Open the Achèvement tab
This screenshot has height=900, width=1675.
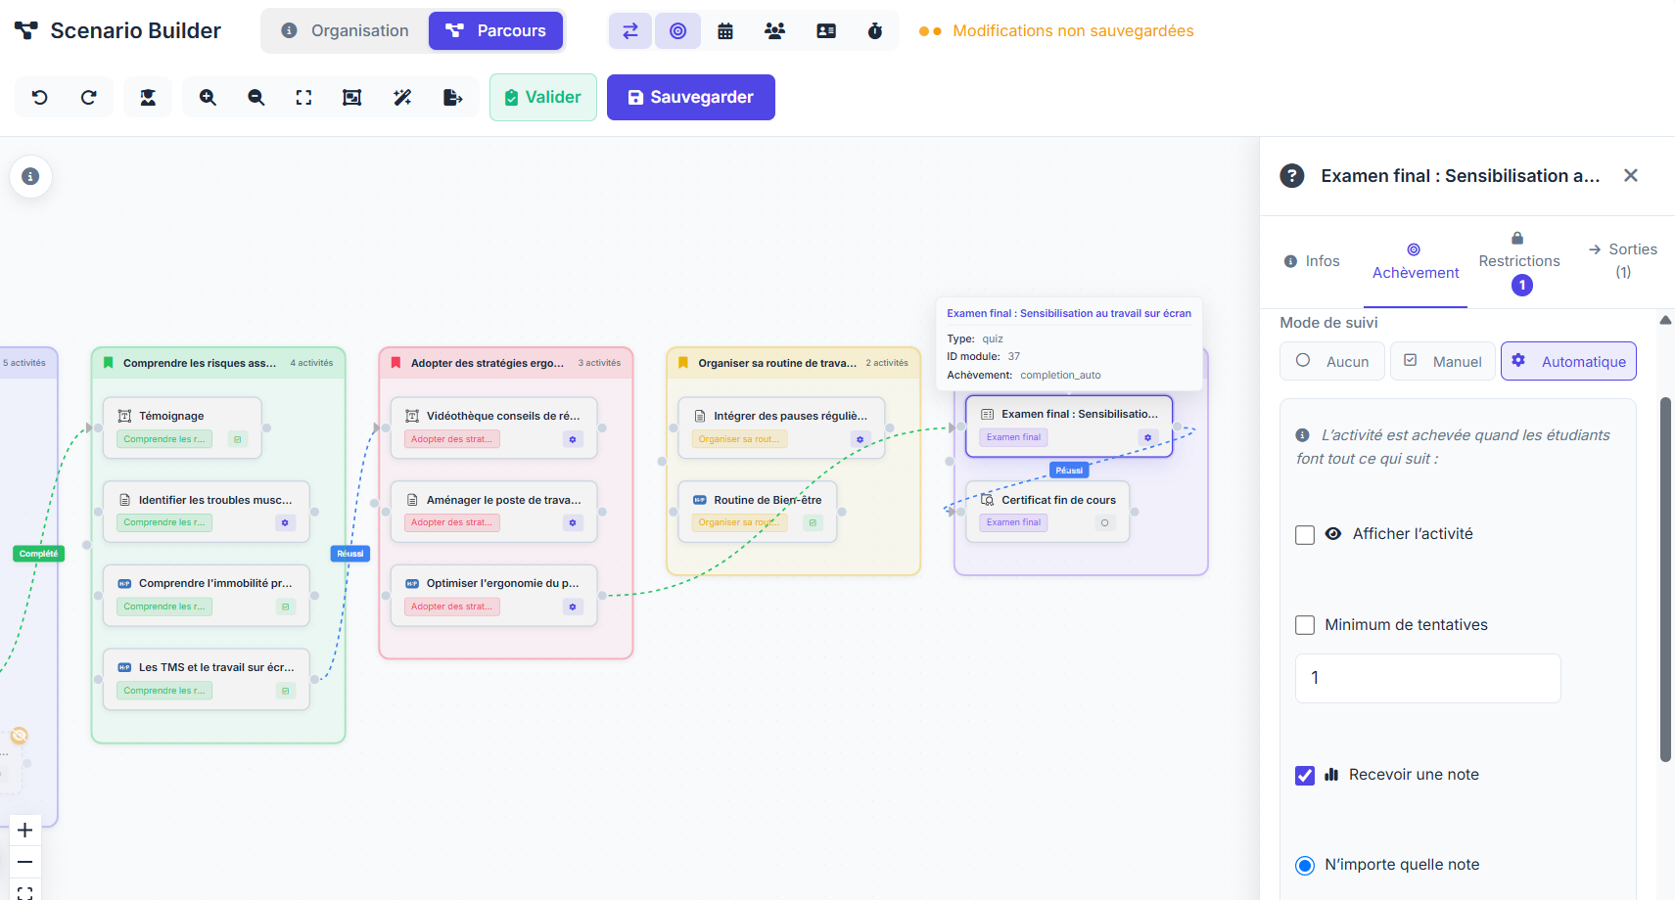pos(1416,261)
